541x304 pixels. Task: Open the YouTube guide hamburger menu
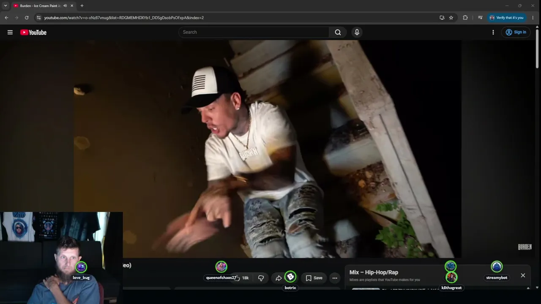pos(10,32)
